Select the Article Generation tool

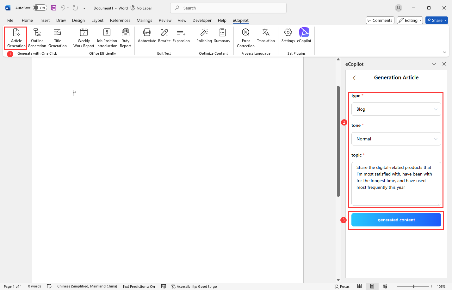15,37
